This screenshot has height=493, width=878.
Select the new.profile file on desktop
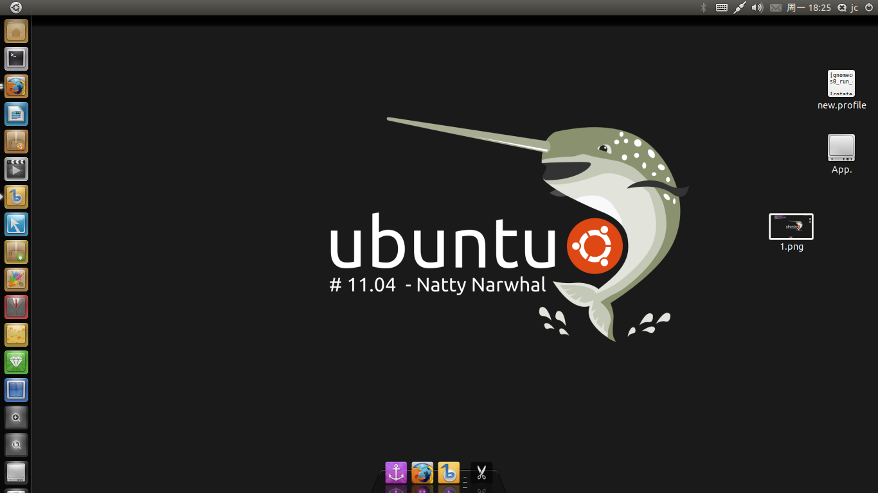[x=841, y=90]
